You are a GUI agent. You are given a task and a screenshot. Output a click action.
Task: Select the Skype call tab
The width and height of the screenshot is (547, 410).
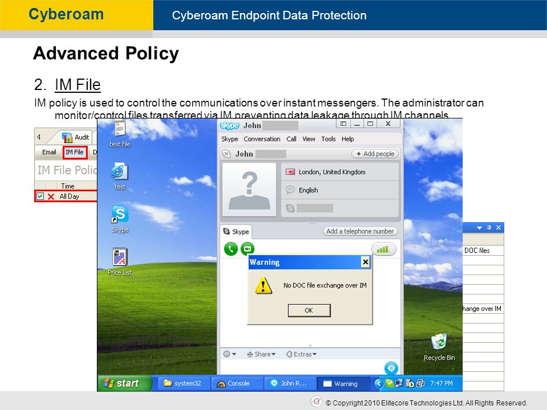pos(236,232)
